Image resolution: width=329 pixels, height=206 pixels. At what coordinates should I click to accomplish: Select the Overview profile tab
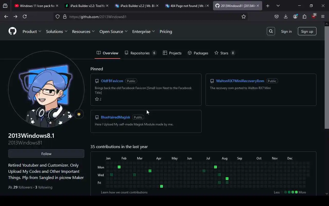tap(107, 53)
